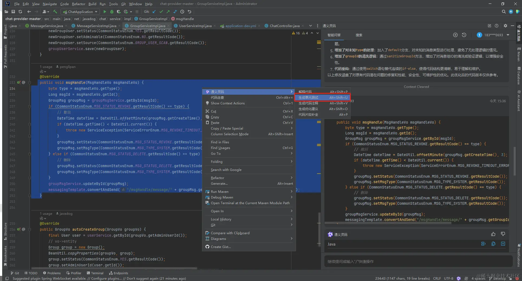Navigate forward with the right arrow icon
Viewport: 522px width, 281px height.
click(x=36, y=12)
